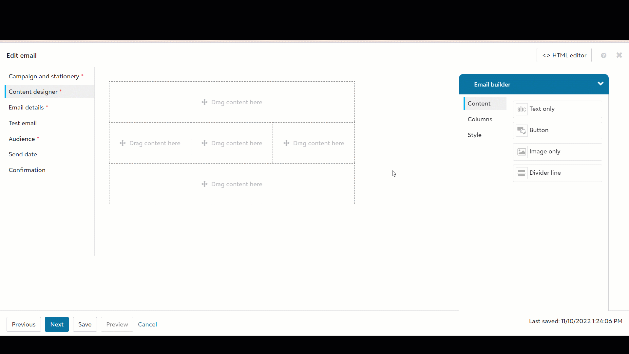Click the Previous step button

(x=24, y=324)
